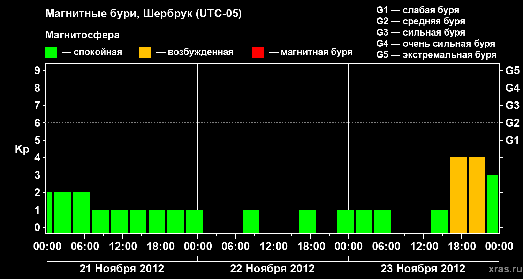Viewport: 523px width, 279px height.
Task: Click the 06:00 label under 22 Ноября
Action: pyautogui.click(x=235, y=247)
